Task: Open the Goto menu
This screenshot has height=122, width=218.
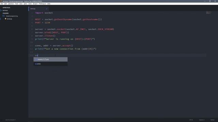Action: (25, 4)
